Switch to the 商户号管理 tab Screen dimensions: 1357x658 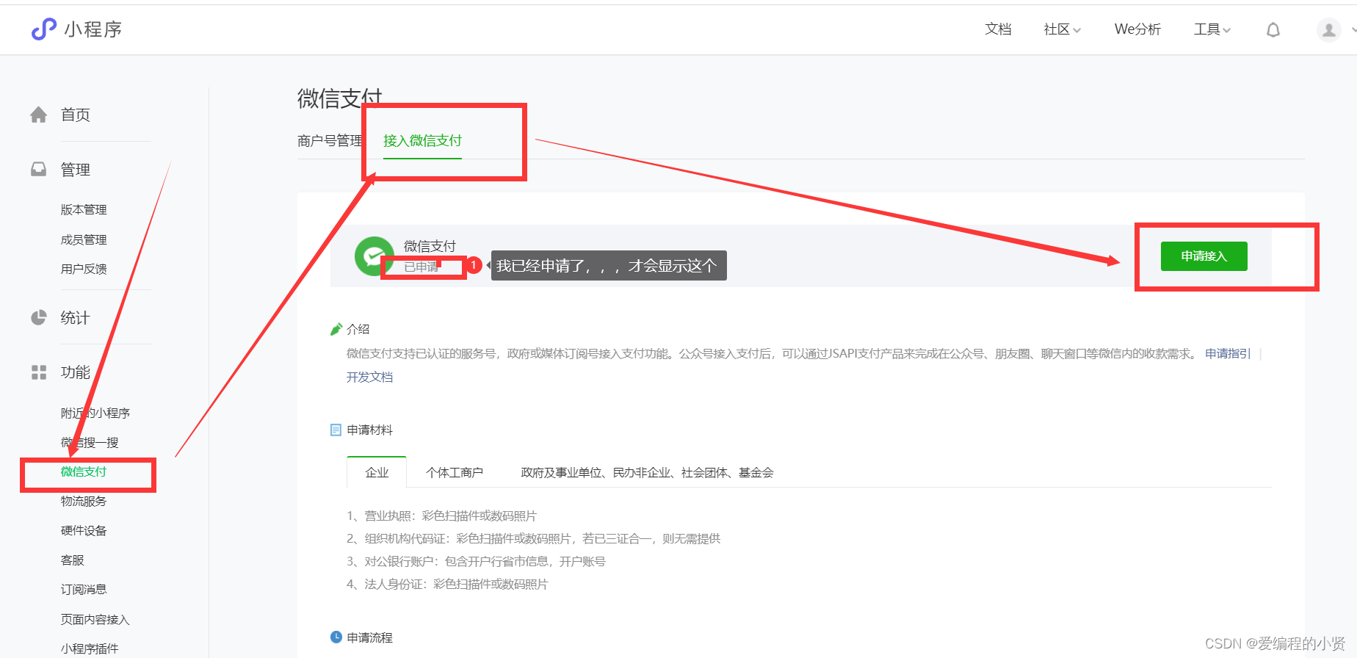pos(330,141)
